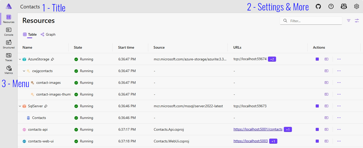Image resolution: width=363 pixels, height=148 pixels.
Task: Open more actions for contact-images
Action: click(x=339, y=83)
